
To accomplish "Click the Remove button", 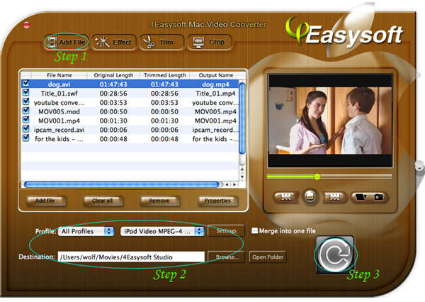I will point(160,201).
